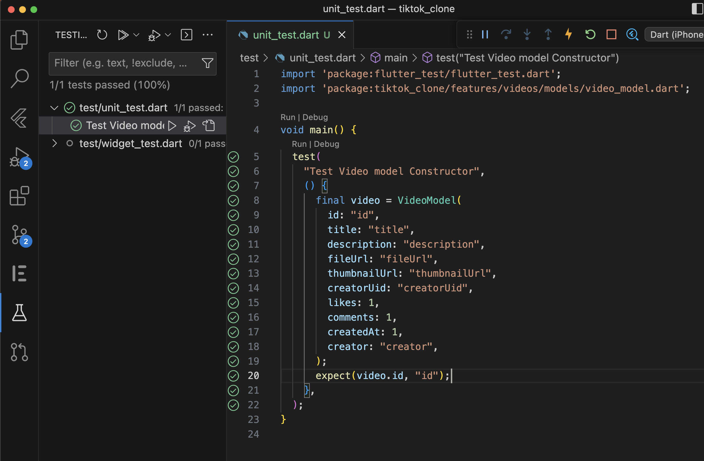Open Run Tests dropdown arrow
This screenshot has width=704, height=461.
(x=136, y=35)
